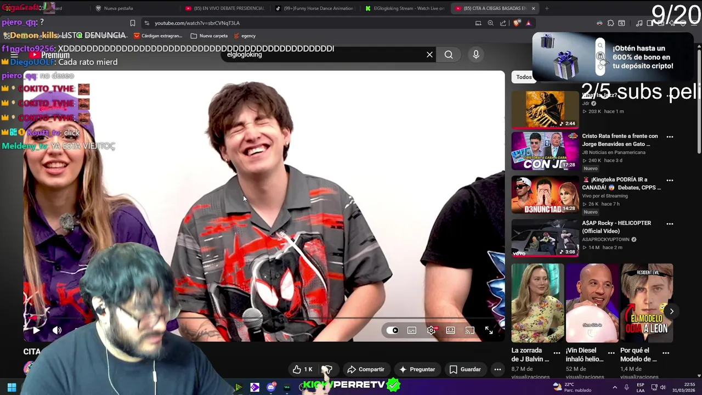Cast video with Play on TV icon
The width and height of the screenshot is (702, 395).
[x=469, y=330]
